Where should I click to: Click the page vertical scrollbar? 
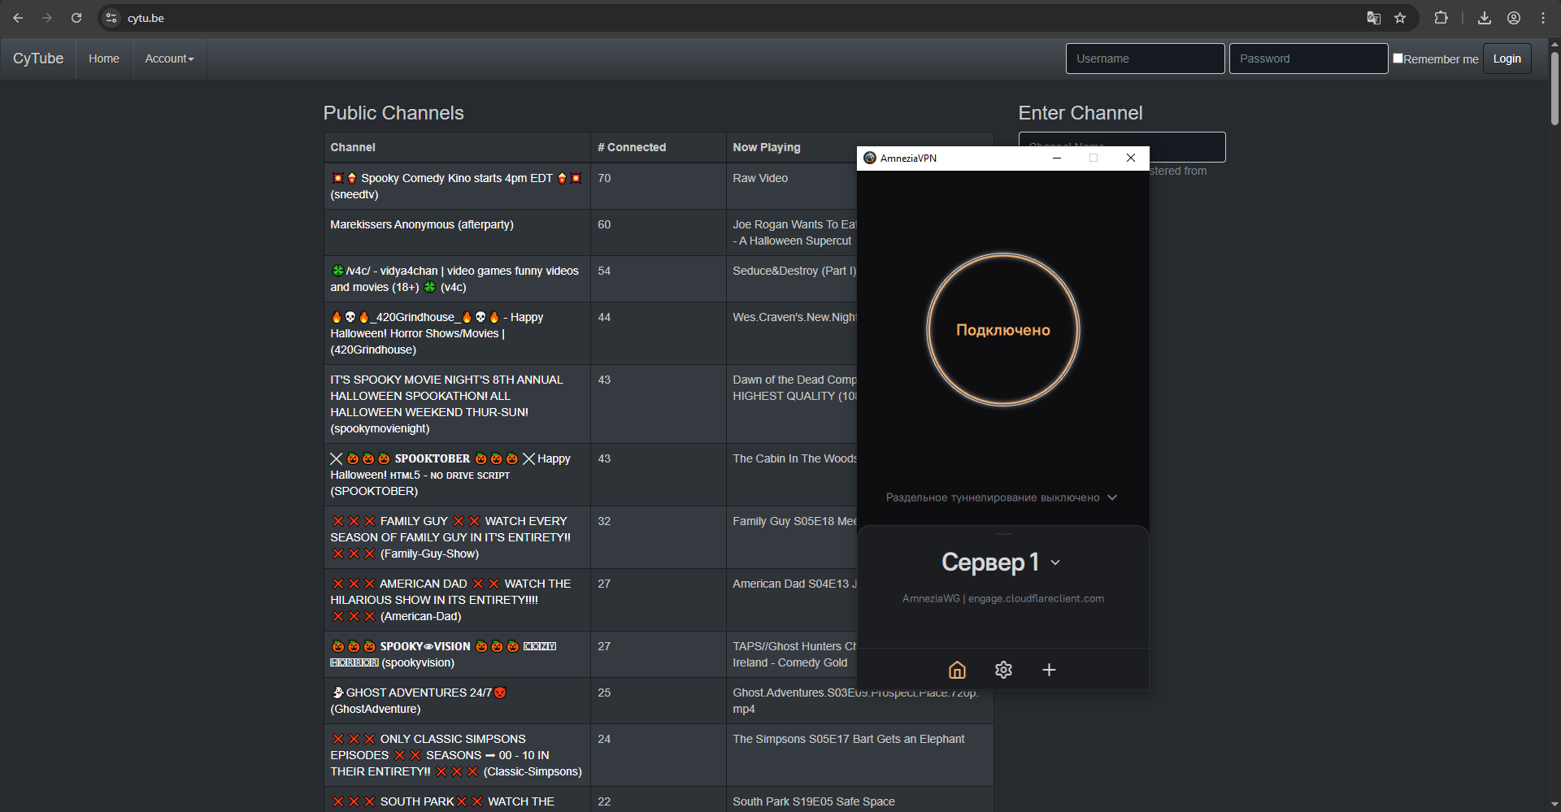point(1554,89)
